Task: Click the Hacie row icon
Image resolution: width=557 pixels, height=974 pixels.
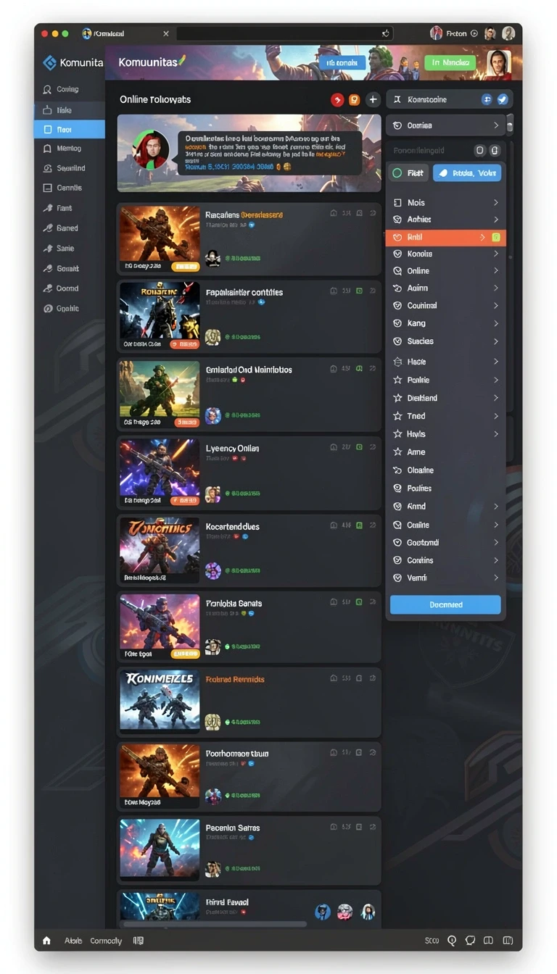Action: coord(397,362)
